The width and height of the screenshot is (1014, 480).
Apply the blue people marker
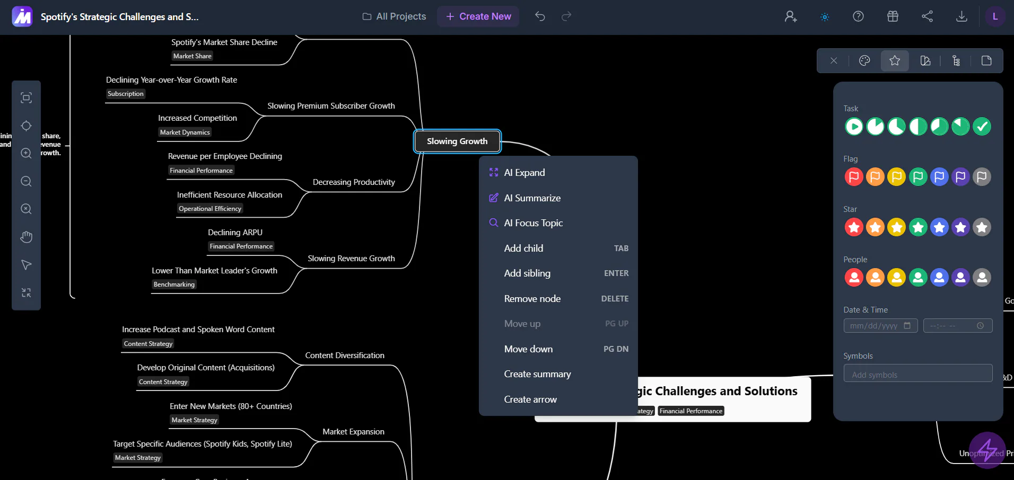939,278
